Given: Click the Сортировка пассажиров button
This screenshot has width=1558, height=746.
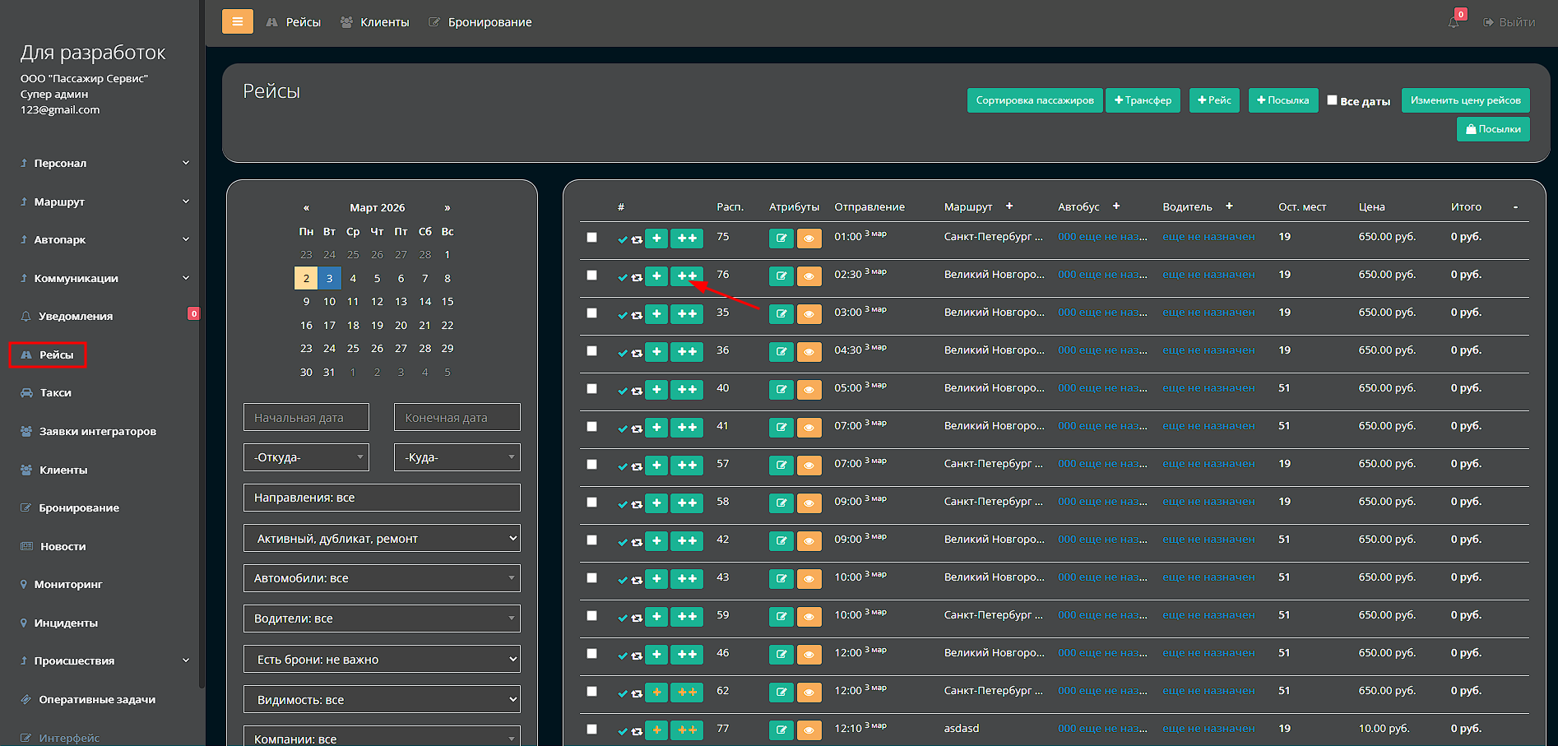Looking at the screenshot, I should pos(1034,100).
